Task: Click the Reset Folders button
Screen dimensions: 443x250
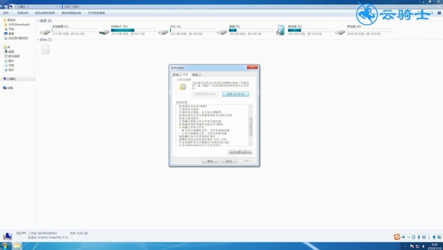Action: pos(235,94)
